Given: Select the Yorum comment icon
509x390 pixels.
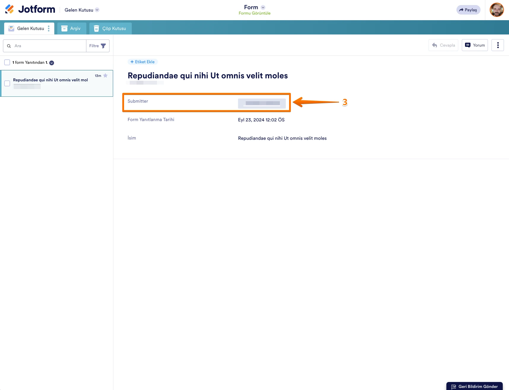Looking at the screenshot, I should click(468, 45).
